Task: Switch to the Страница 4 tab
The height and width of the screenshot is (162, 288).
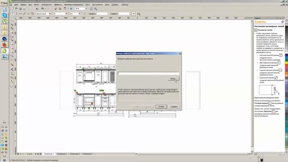Action: pyautogui.click(x=87, y=154)
